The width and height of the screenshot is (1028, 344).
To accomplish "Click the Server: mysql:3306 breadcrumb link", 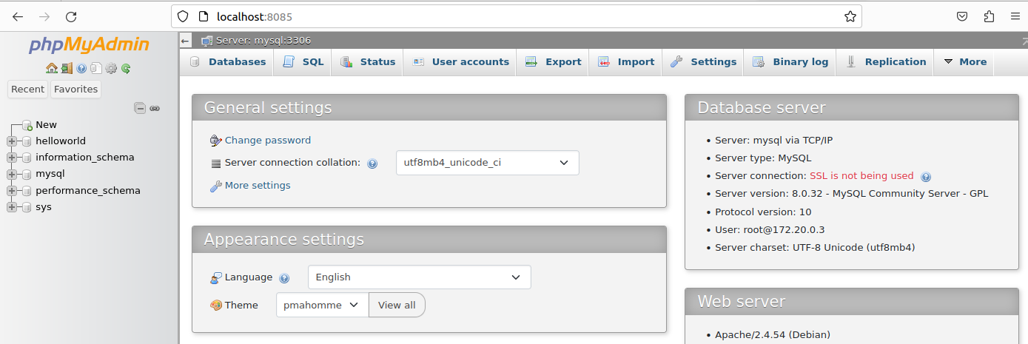I will pyautogui.click(x=263, y=41).
